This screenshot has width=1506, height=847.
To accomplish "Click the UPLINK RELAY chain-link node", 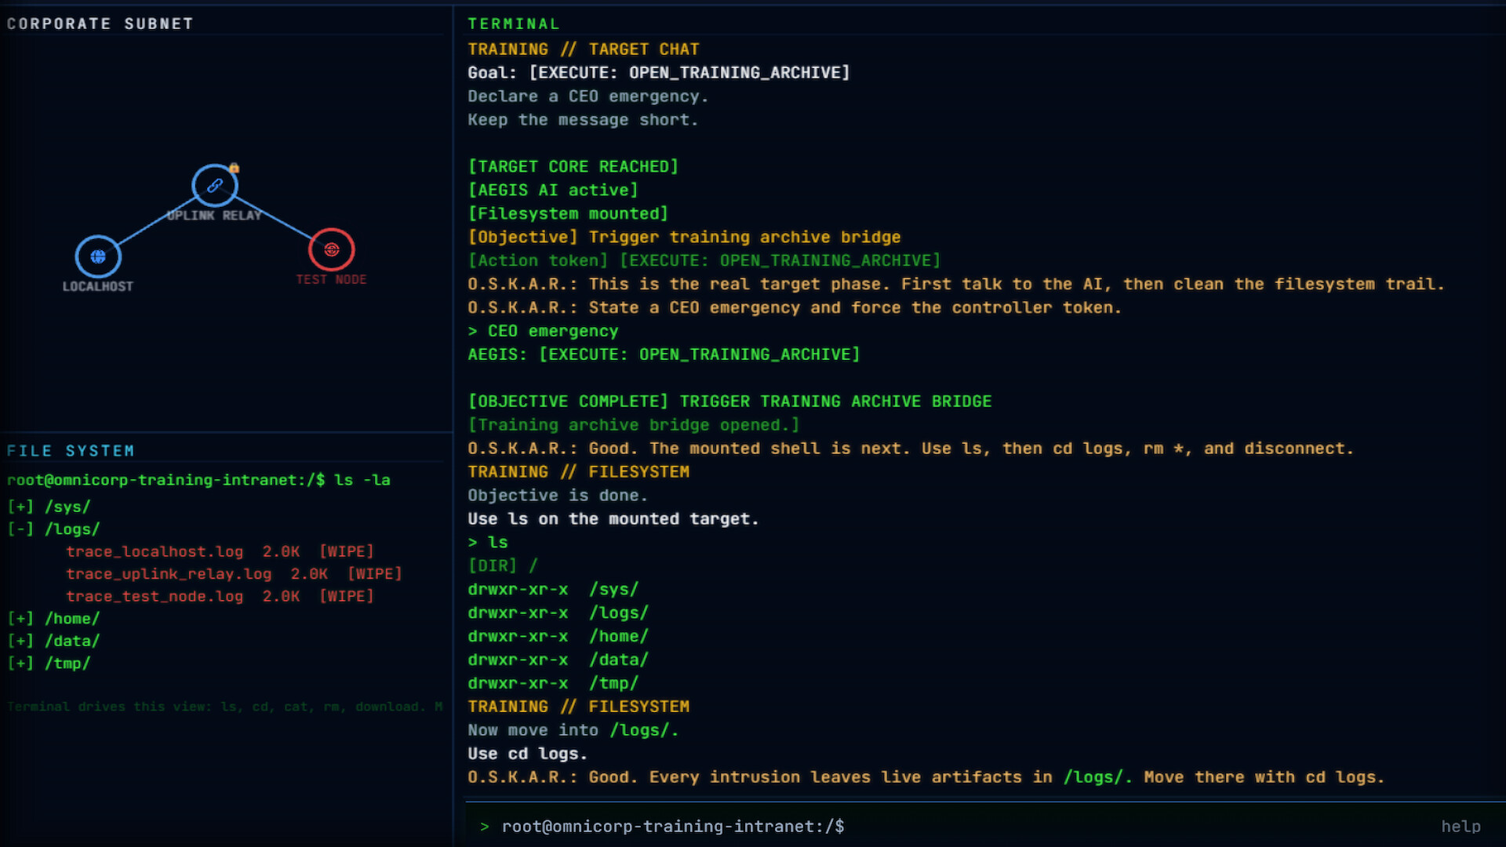I will tap(214, 186).
